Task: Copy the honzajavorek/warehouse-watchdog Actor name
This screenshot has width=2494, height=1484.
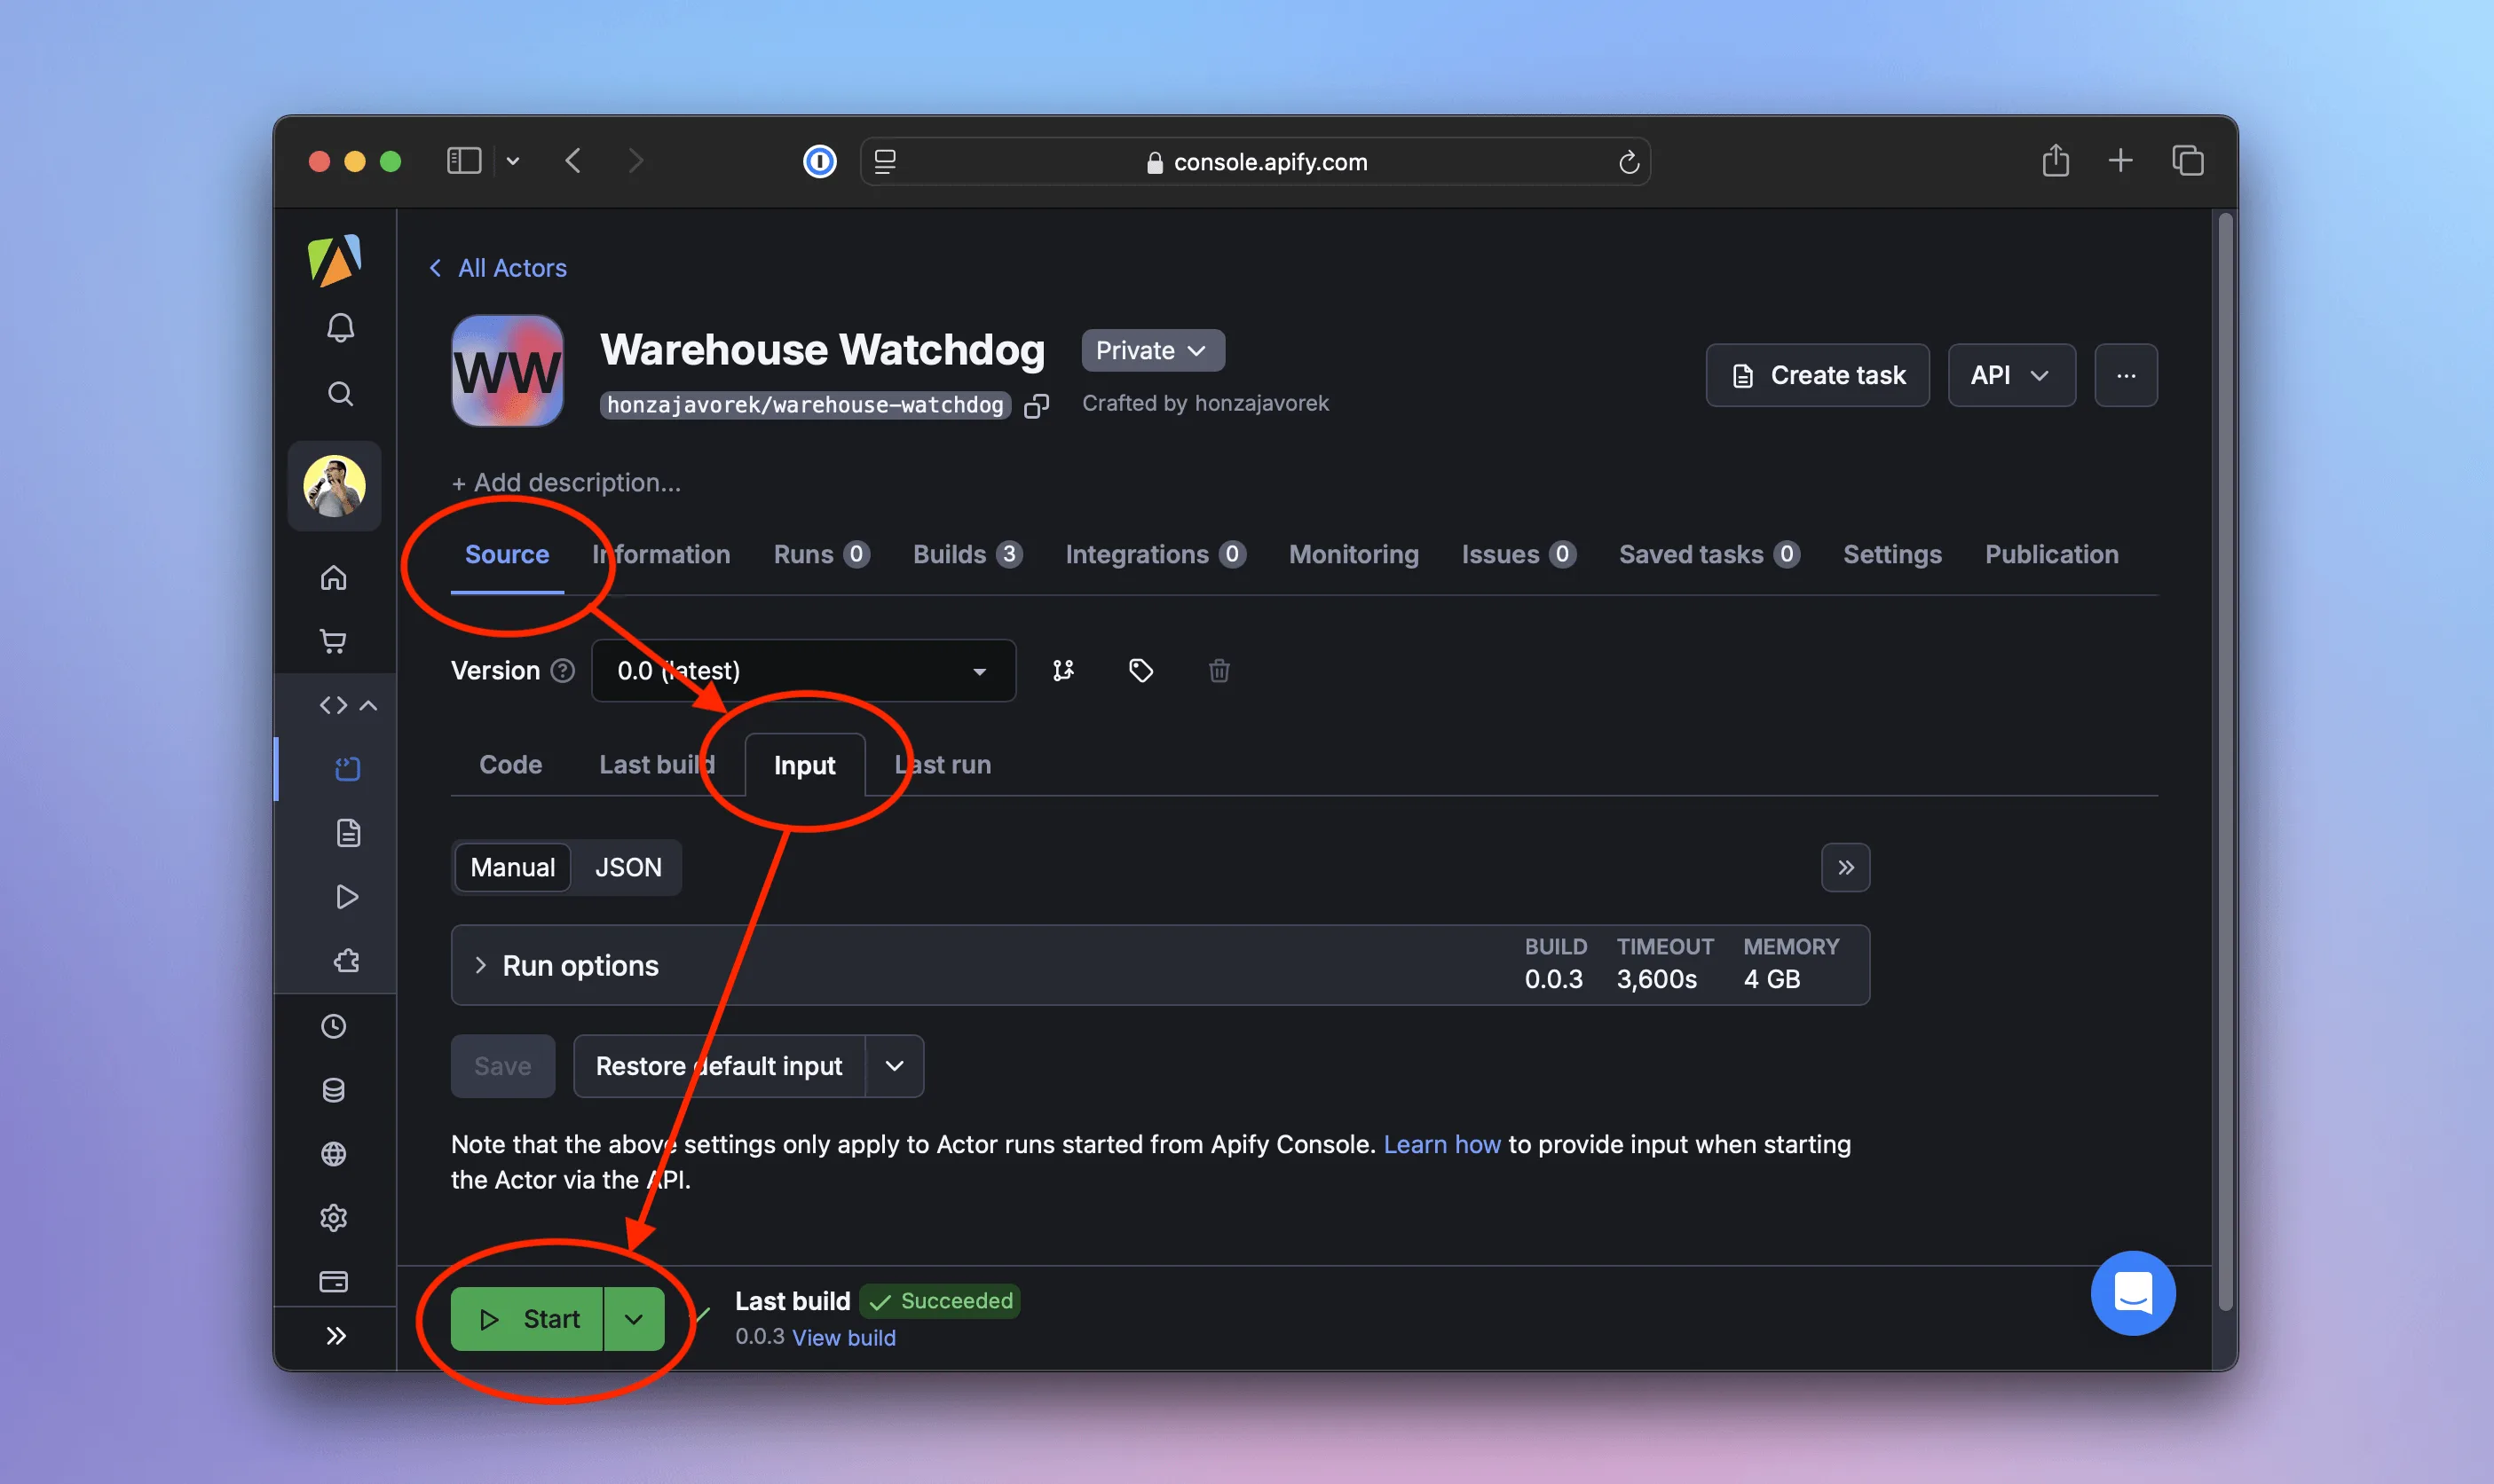Action: pyautogui.click(x=1037, y=405)
